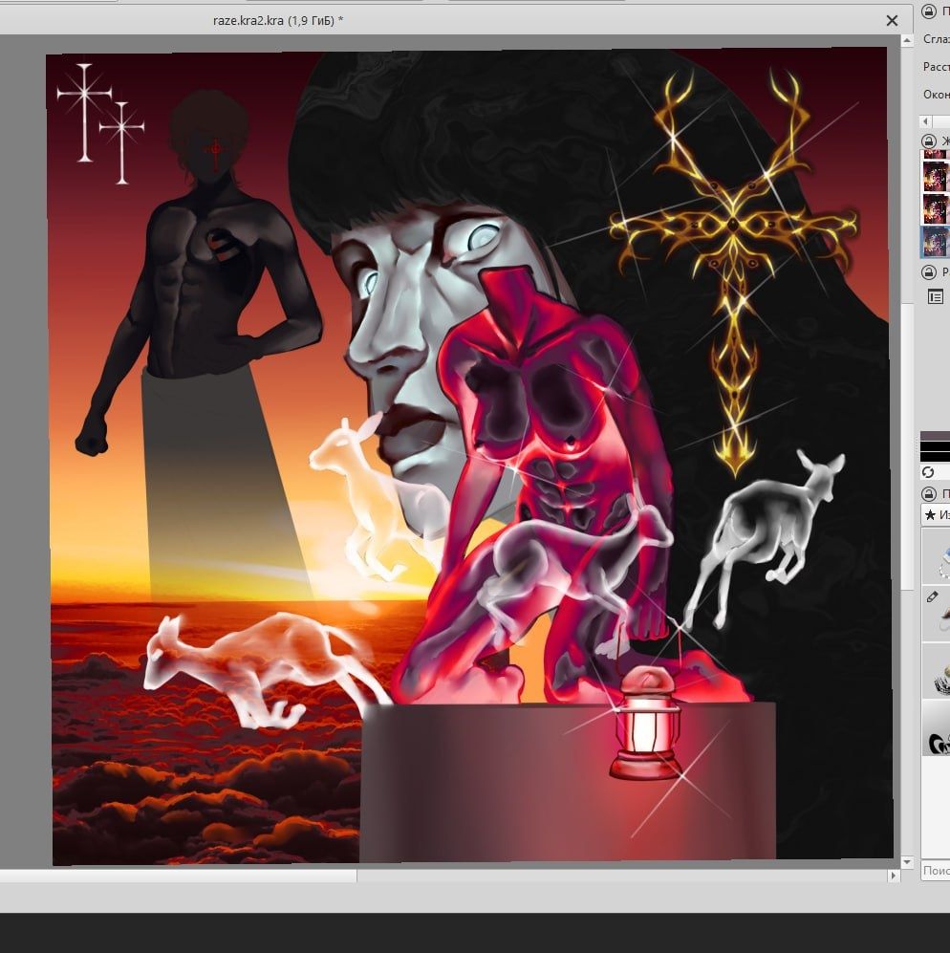Open the starred brush tag dropdown
The width and height of the screenshot is (950, 953).
pyautogui.click(x=936, y=514)
